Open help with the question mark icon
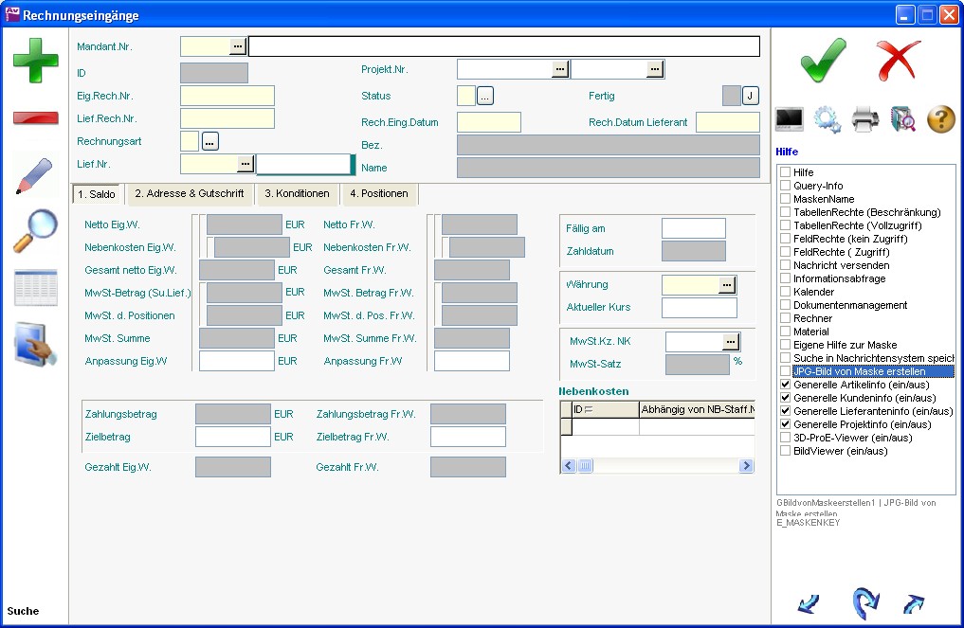Viewport: 964px width, 628px height. tap(940, 119)
